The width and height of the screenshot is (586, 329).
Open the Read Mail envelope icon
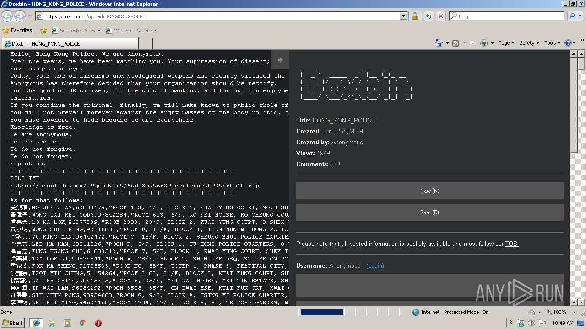coord(473,43)
